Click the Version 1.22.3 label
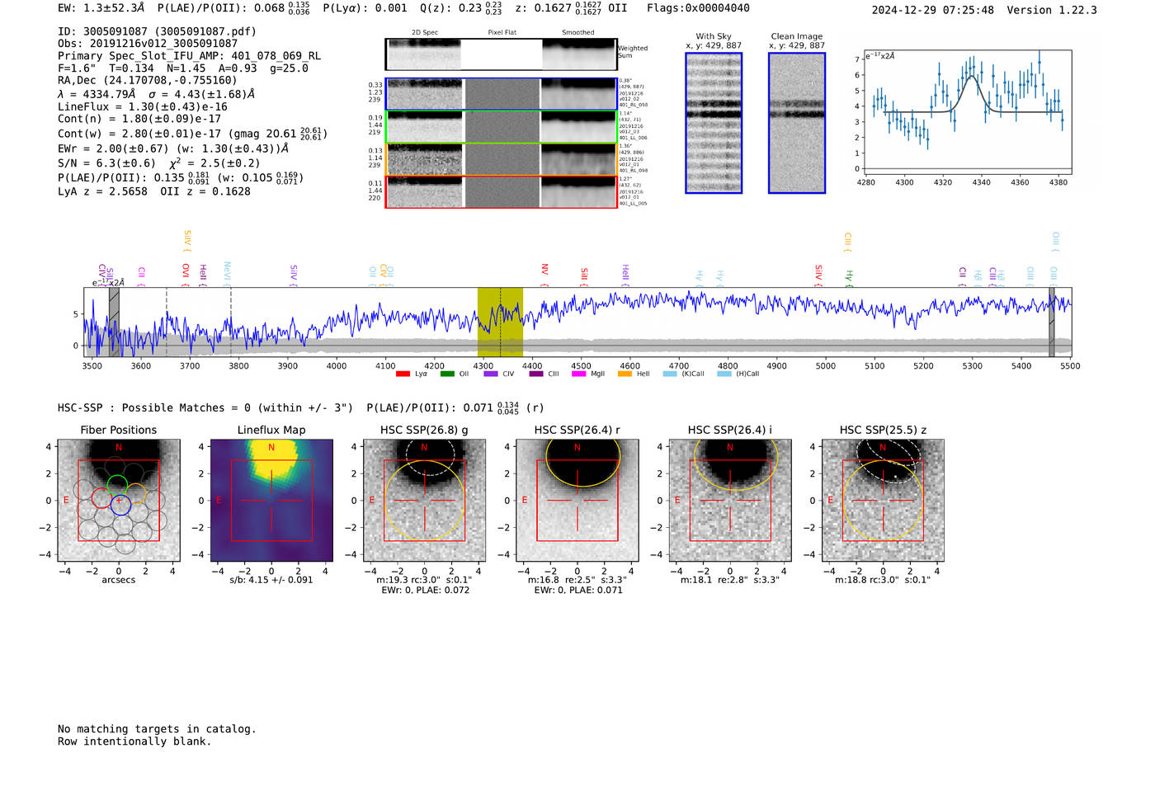The width and height of the screenshot is (1155, 786). pos(1052,10)
